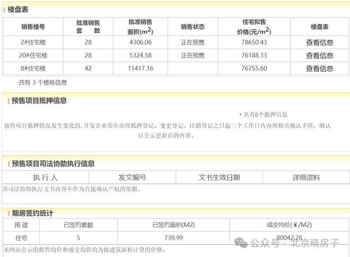Image resolution: width=350 pixels, height=257 pixels.
Task: Click the 期房签约统计 section heading
Action: [x=32, y=214]
